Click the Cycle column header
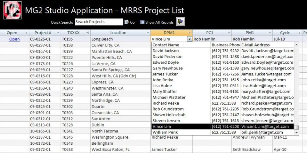The width and height of the screenshot is (307, 153). click(287, 33)
